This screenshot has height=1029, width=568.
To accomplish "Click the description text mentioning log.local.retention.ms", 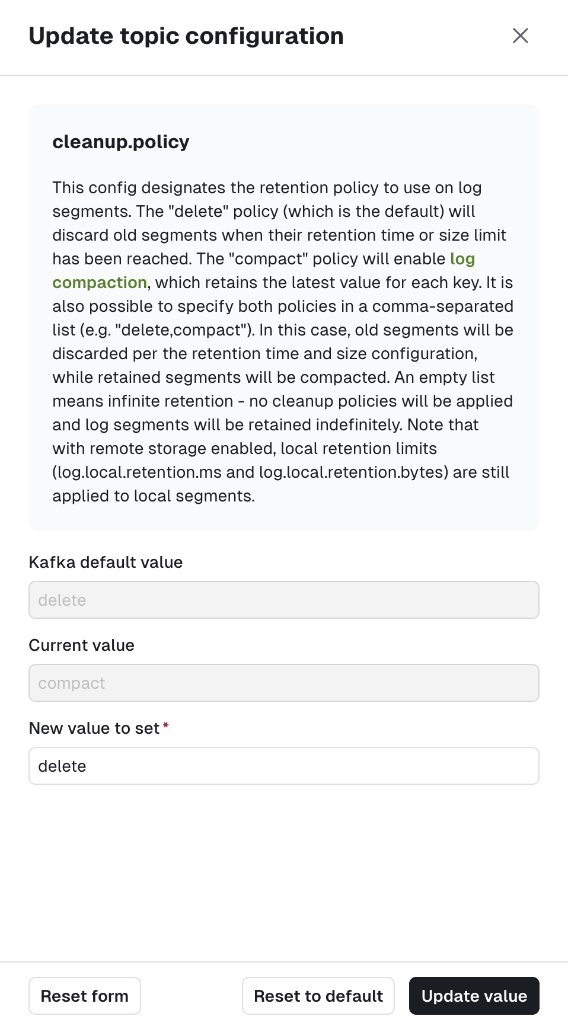I will 280,472.
